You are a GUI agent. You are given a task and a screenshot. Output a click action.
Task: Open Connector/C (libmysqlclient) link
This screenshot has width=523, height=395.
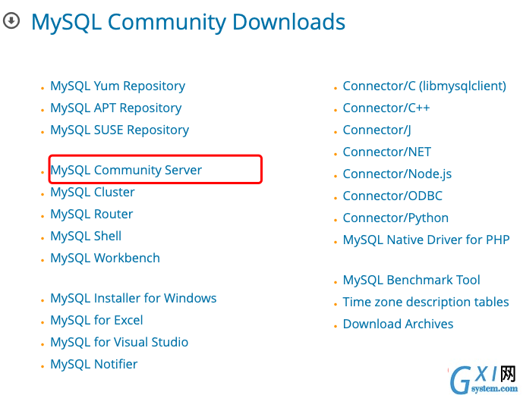tap(424, 86)
